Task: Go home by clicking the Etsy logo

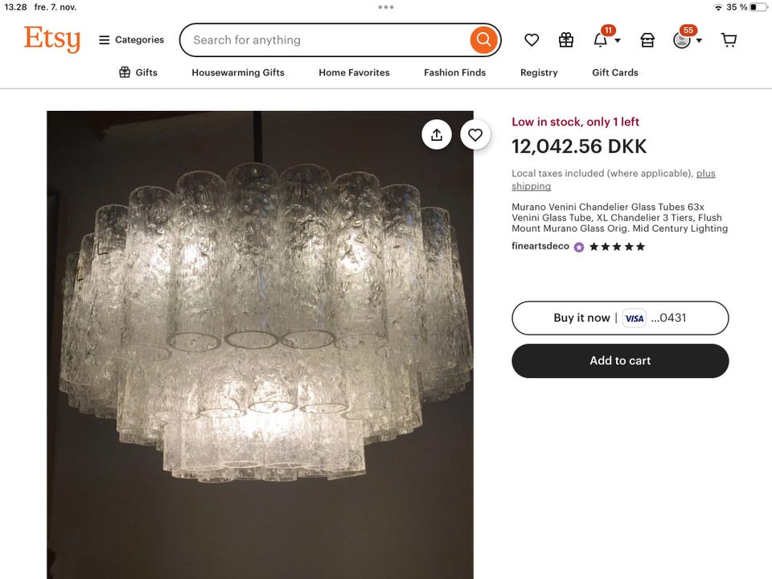Action: pos(51,39)
